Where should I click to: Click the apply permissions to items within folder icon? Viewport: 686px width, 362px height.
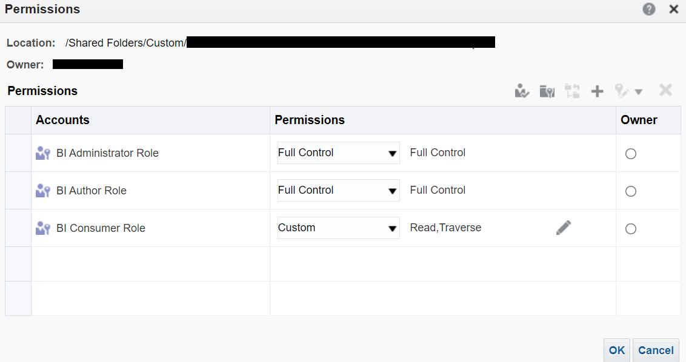click(x=547, y=91)
